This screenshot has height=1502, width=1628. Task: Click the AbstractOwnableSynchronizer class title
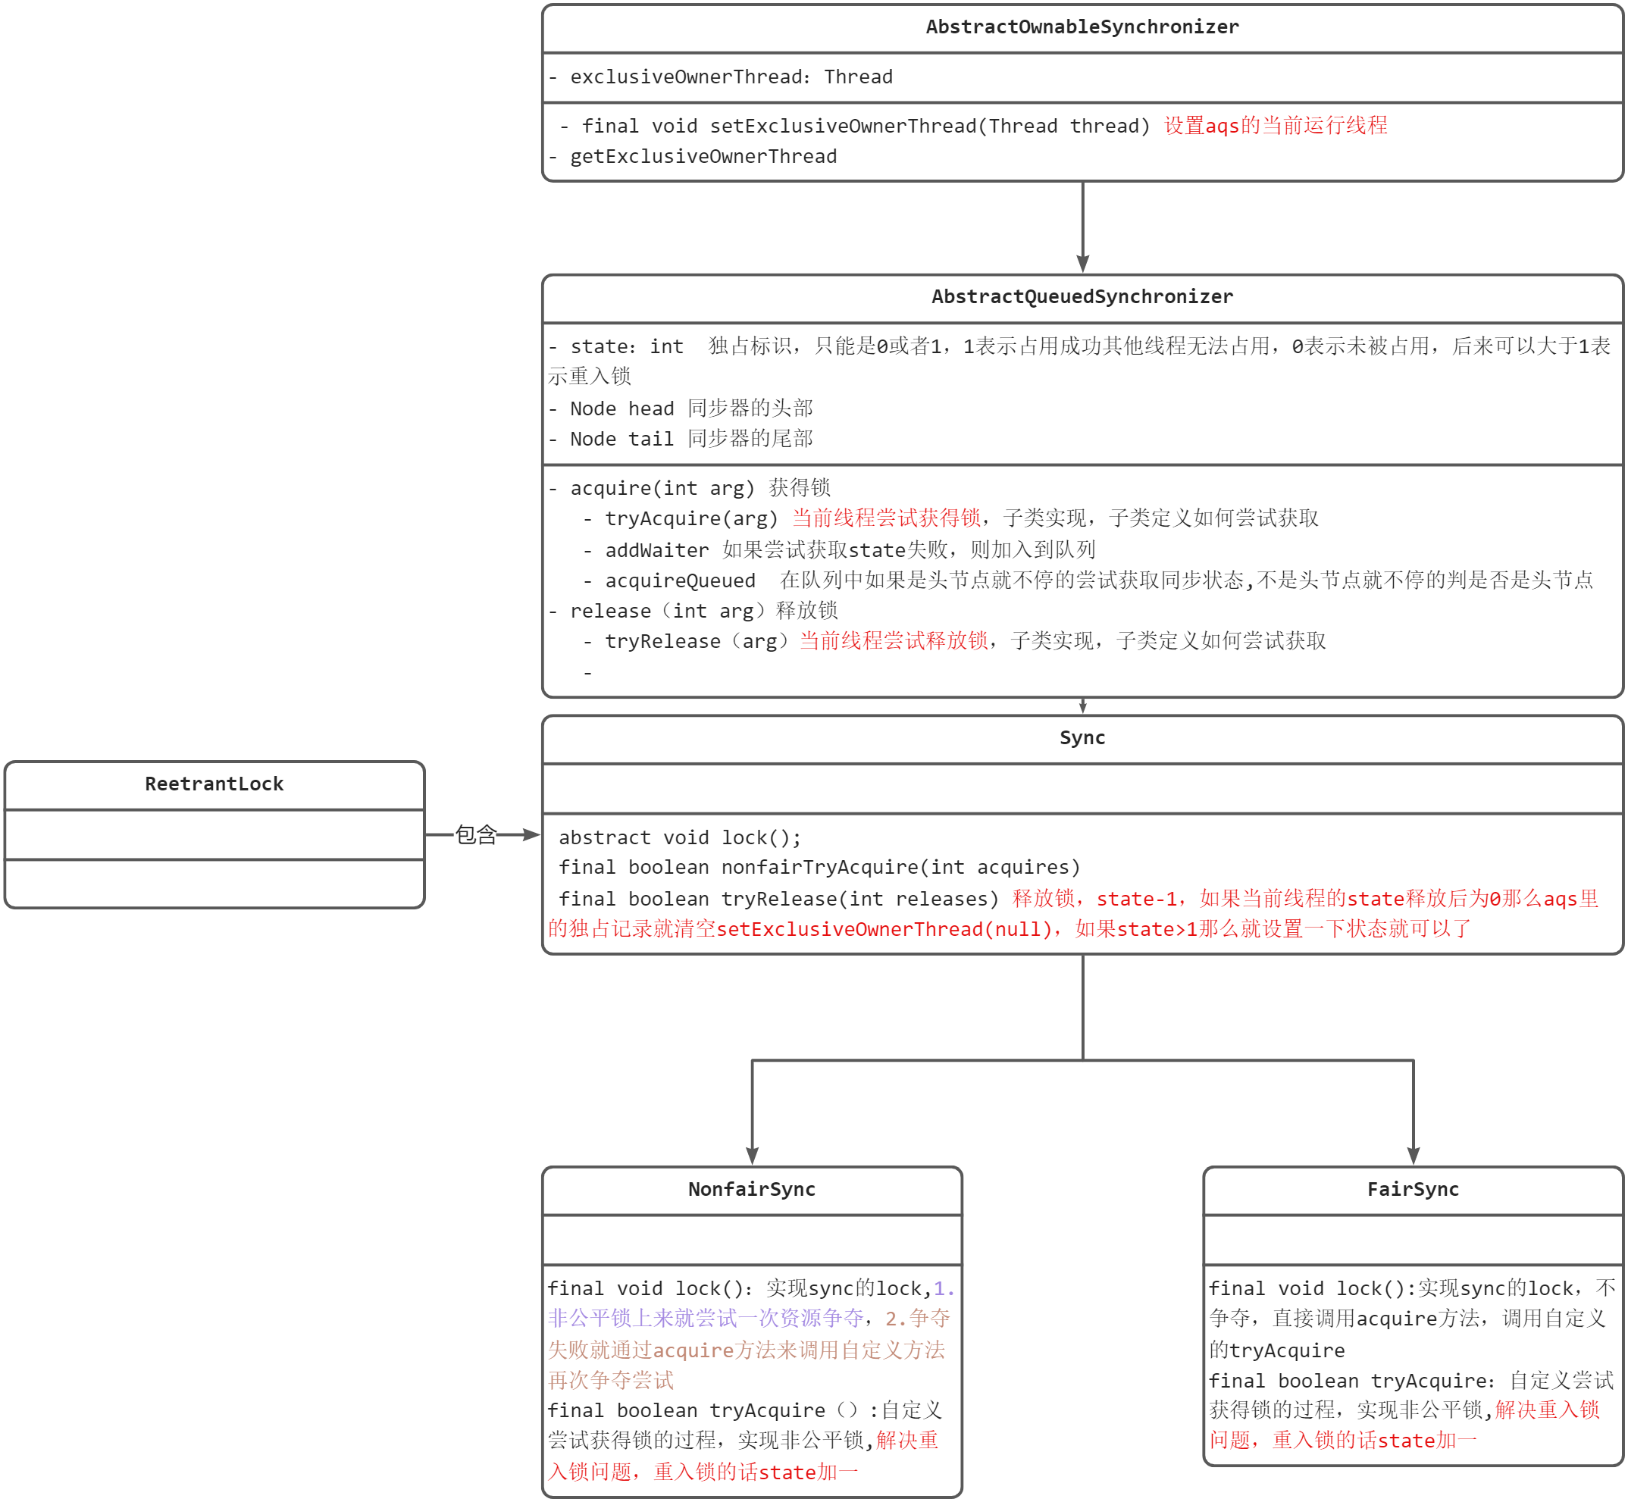(x=1082, y=27)
